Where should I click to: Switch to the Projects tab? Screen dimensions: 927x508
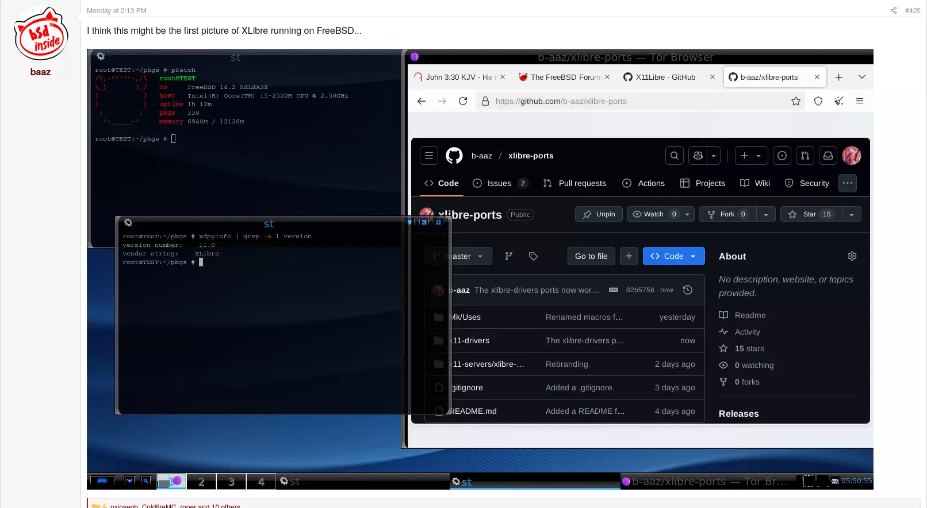703,183
